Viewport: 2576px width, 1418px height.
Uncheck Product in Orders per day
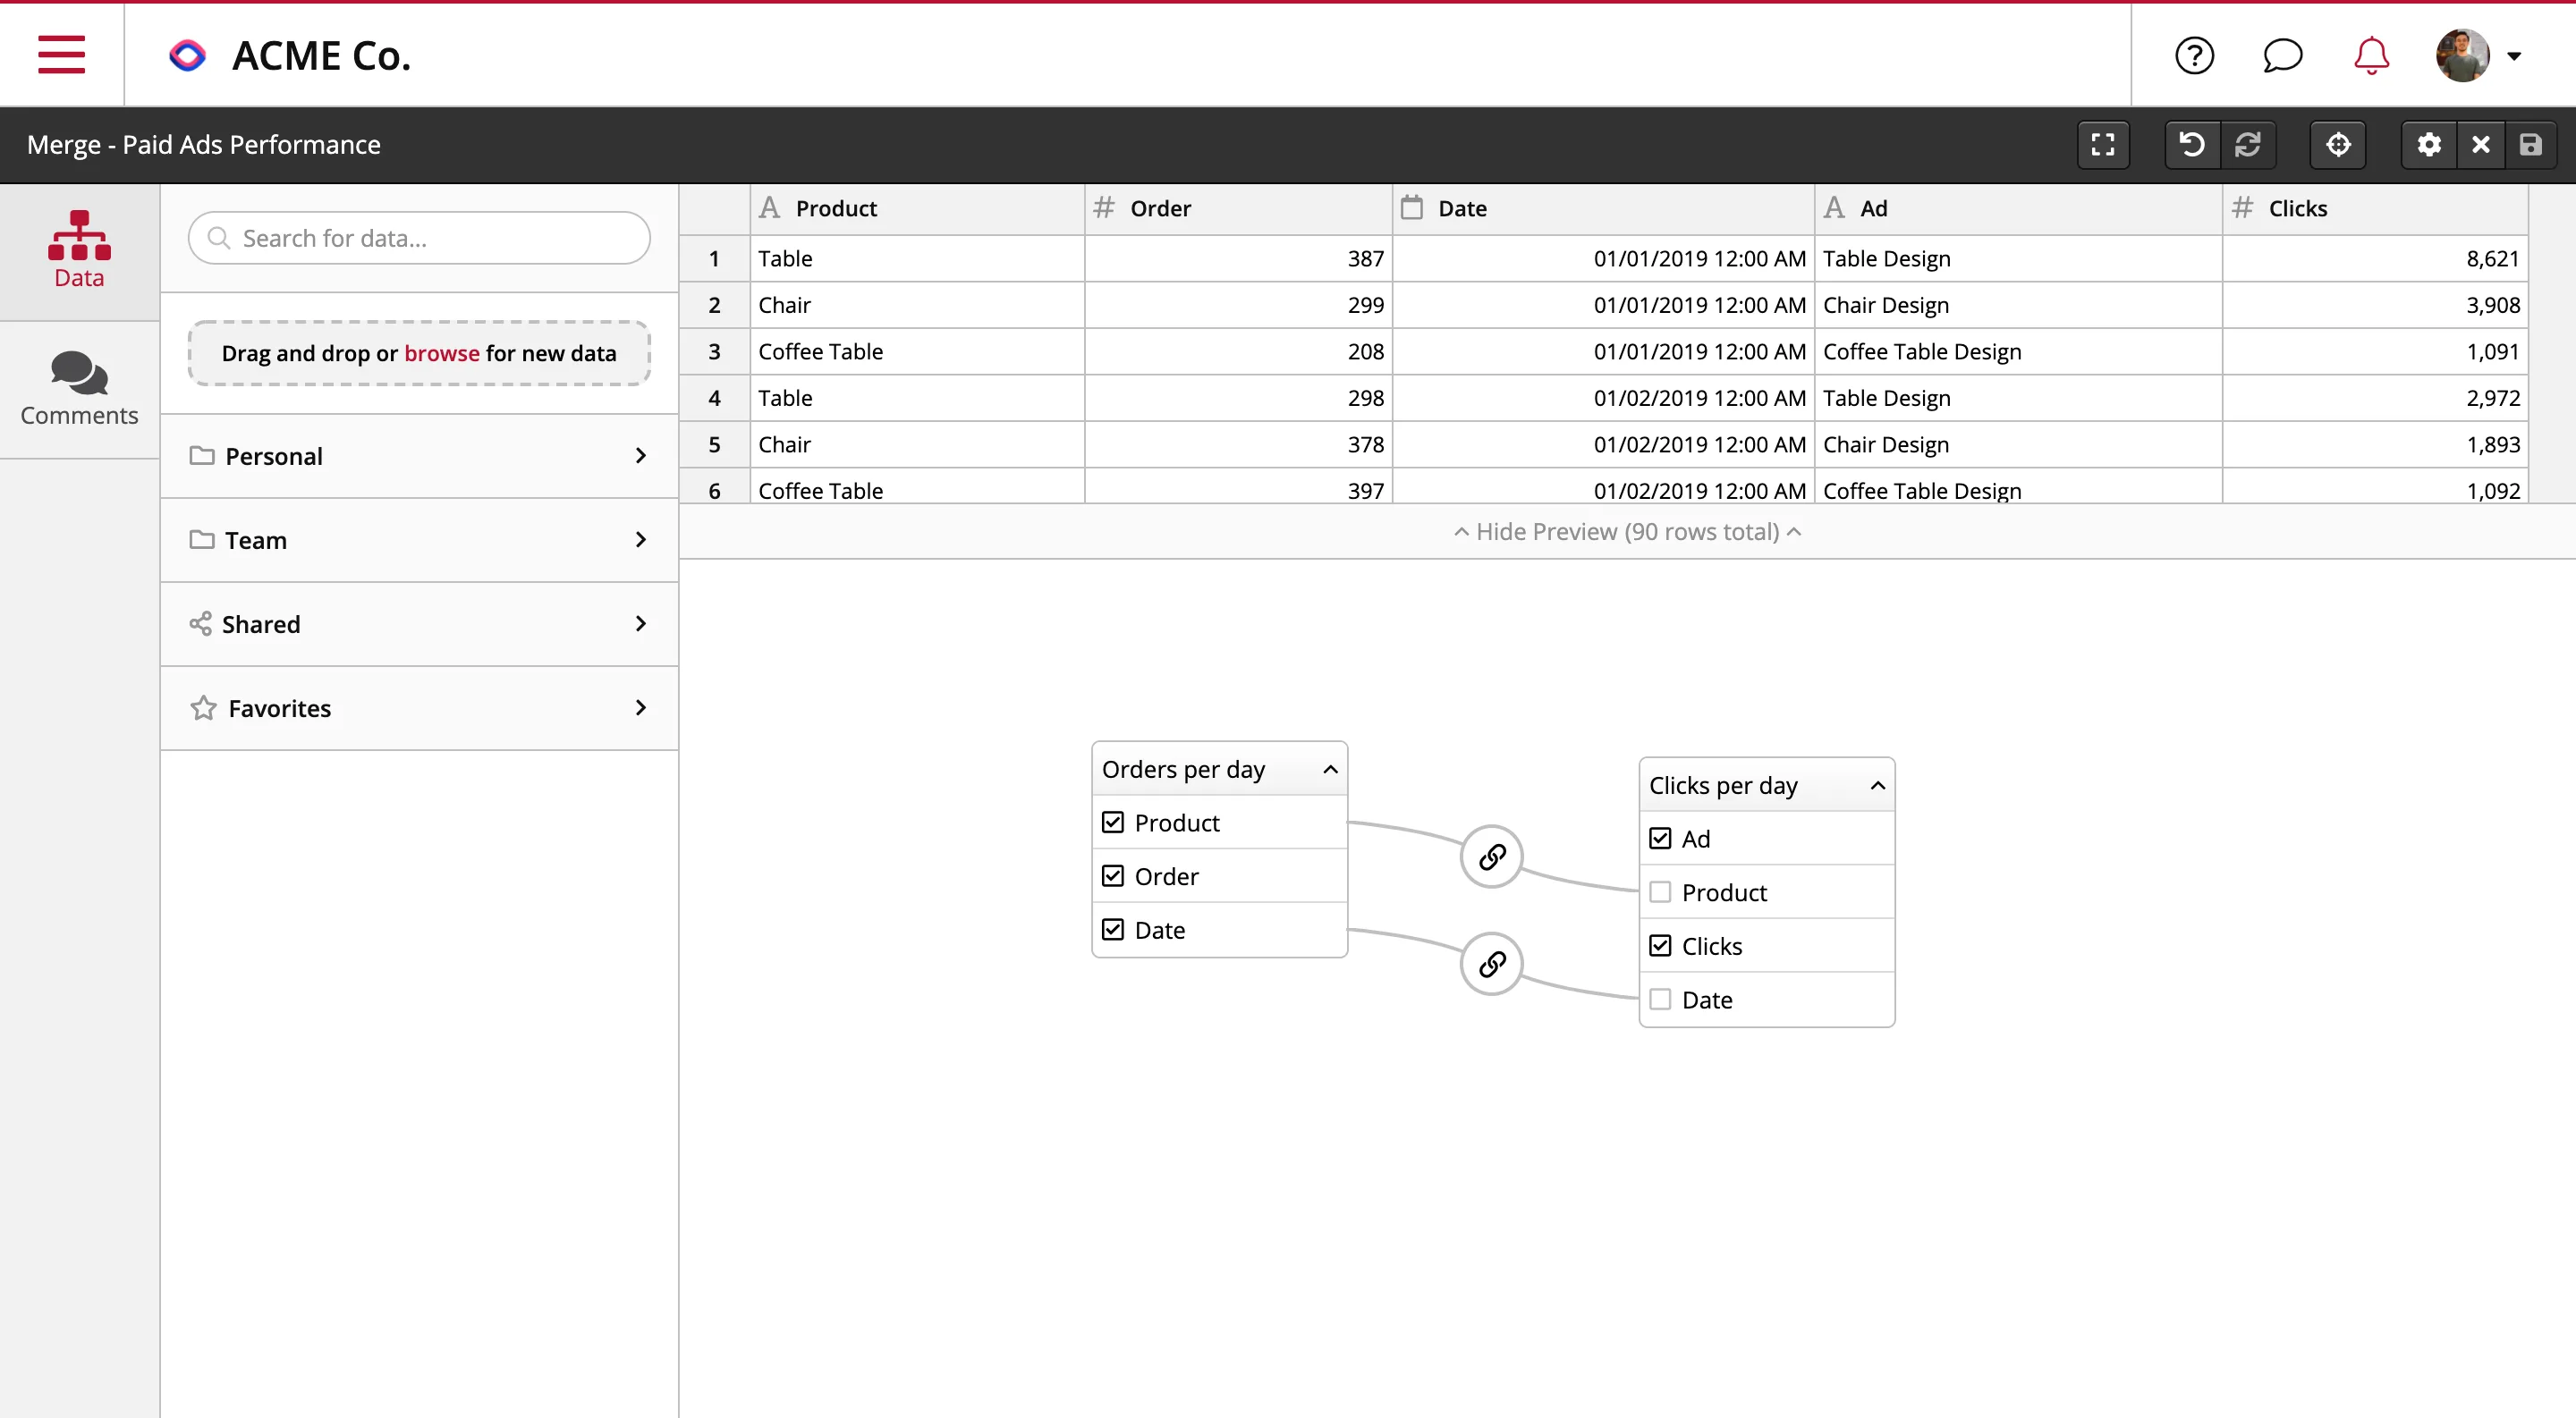click(1113, 823)
